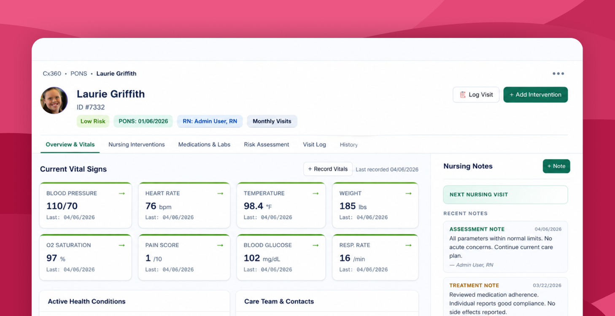This screenshot has height=316, width=615.
Task: Open the Next Nursing Visit banner
Action: click(x=505, y=195)
